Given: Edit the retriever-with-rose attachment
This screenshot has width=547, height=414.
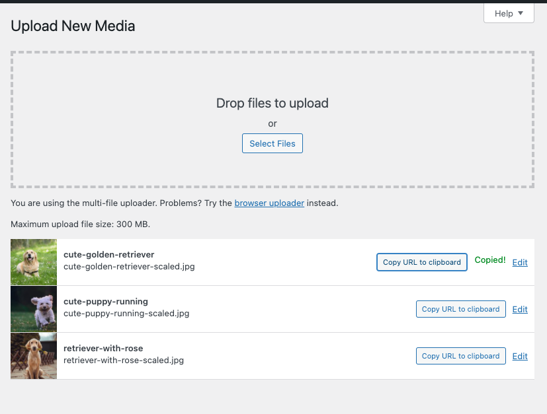Looking at the screenshot, I should (519, 356).
